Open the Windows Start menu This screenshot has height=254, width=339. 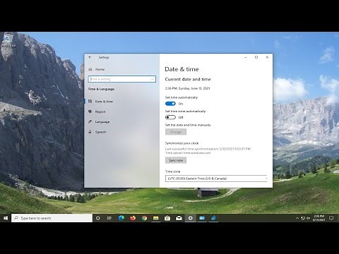point(6,218)
